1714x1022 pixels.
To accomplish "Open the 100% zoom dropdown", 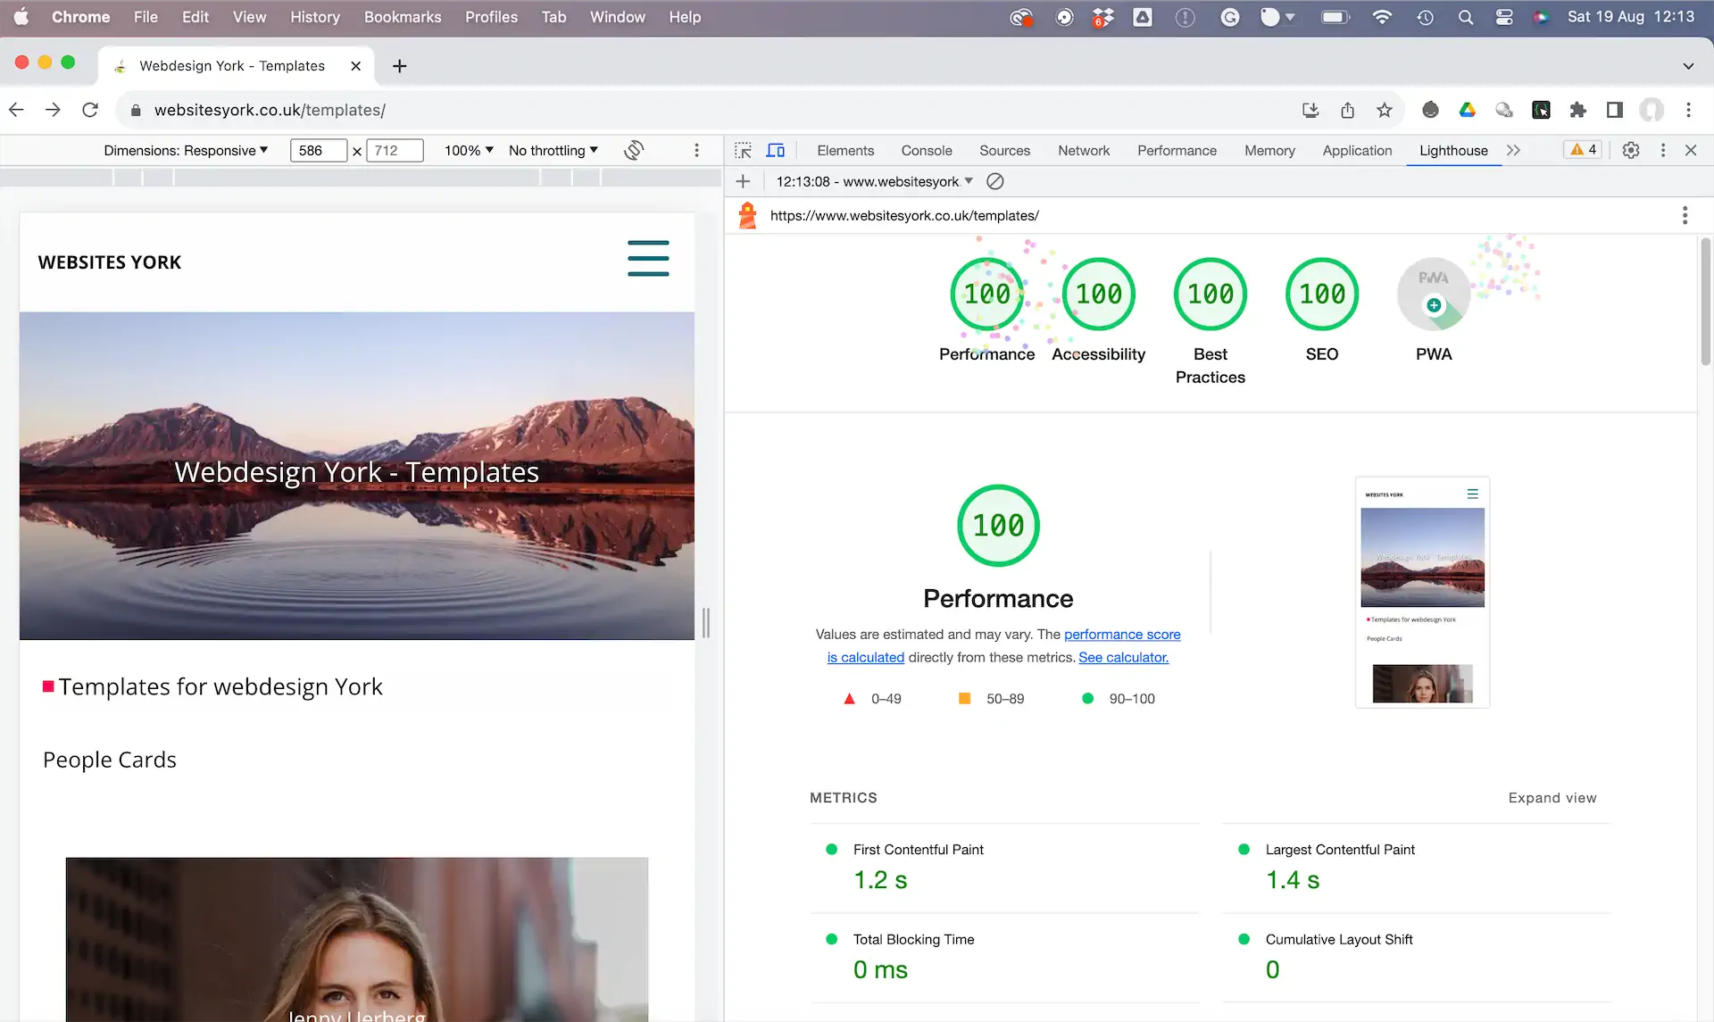I will [469, 150].
